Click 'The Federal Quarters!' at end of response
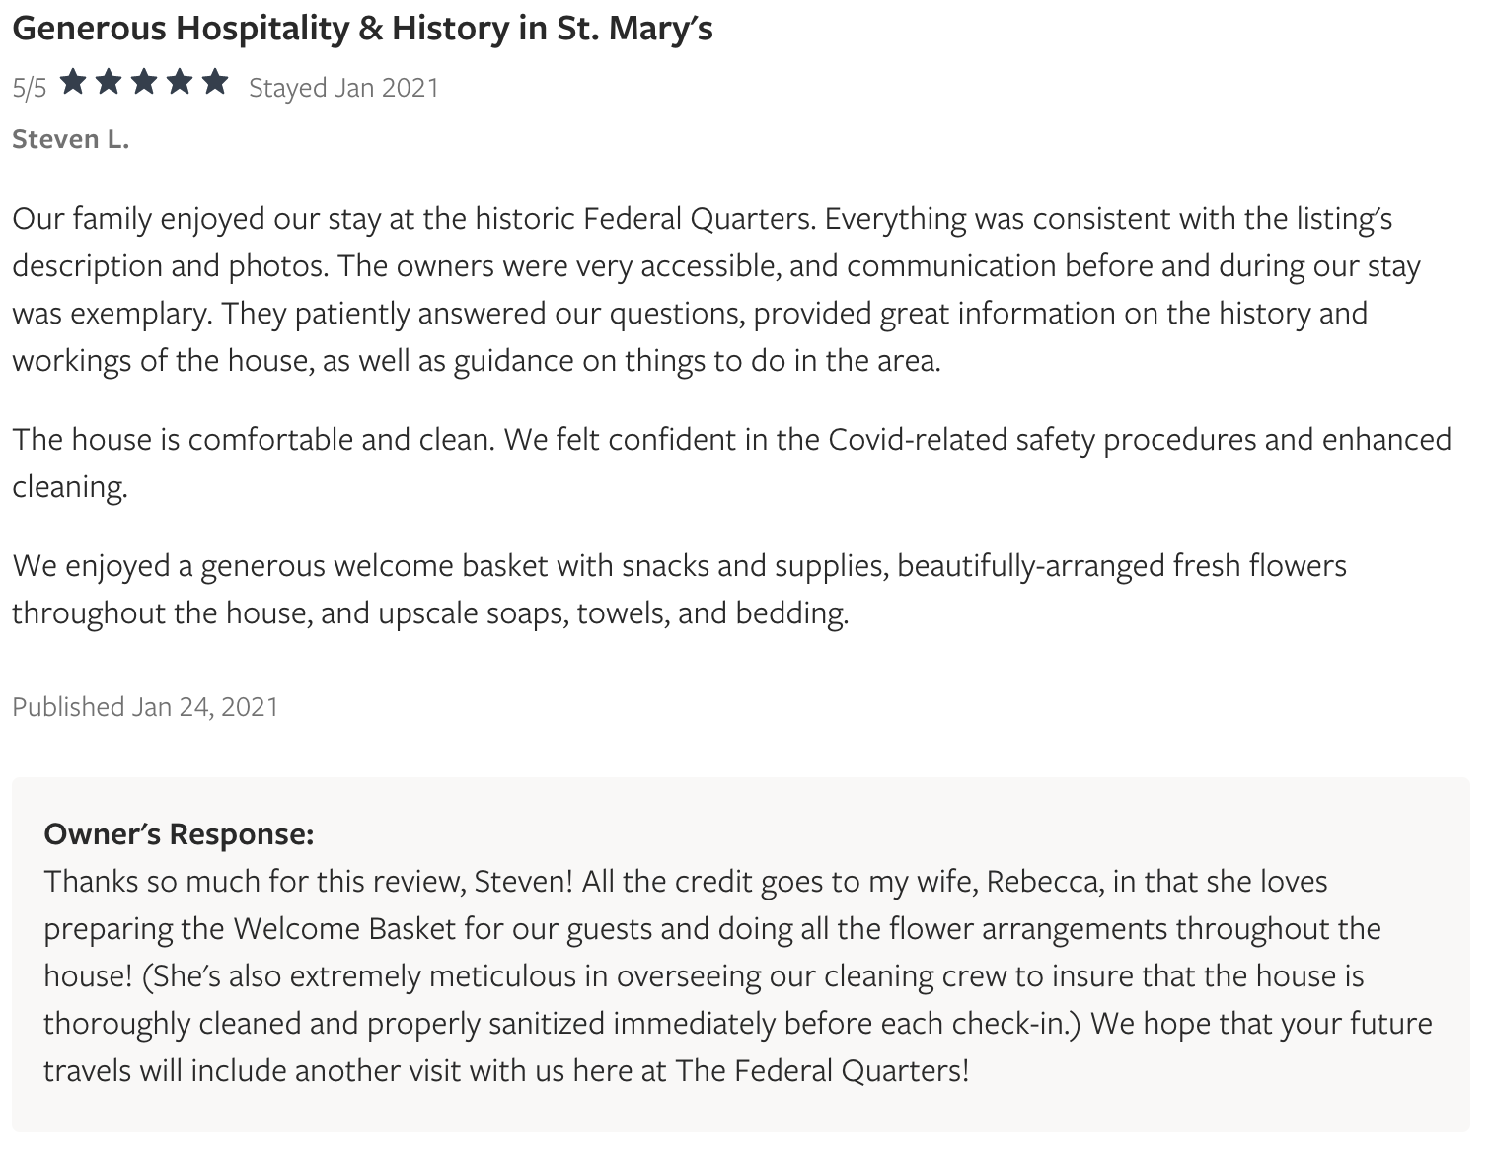The width and height of the screenshot is (1490, 1152). 822,1070
